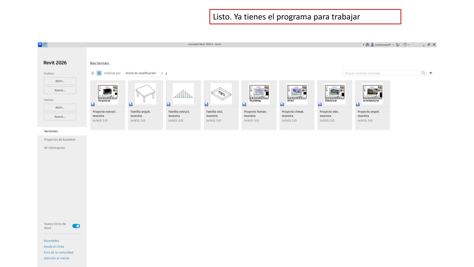Open the Foro de la comunidad link
474x267 pixels.
pos(59,253)
